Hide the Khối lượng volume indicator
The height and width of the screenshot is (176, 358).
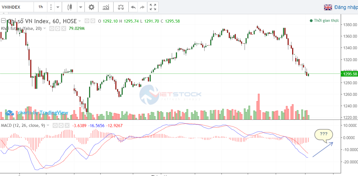pyautogui.click(x=52, y=28)
